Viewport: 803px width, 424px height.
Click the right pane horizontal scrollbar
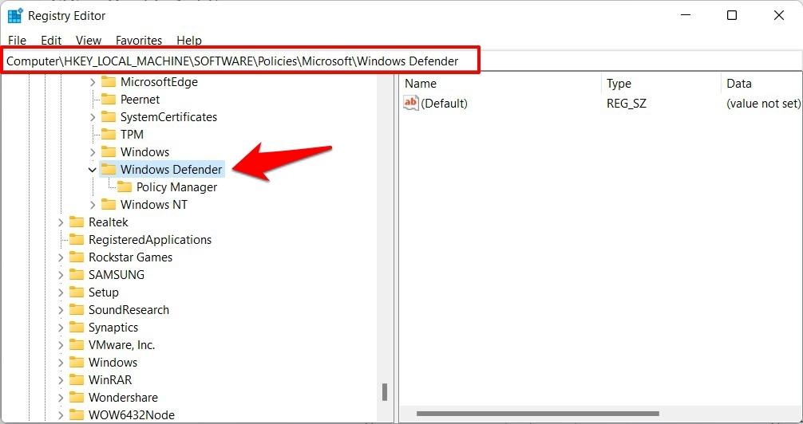[538, 414]
